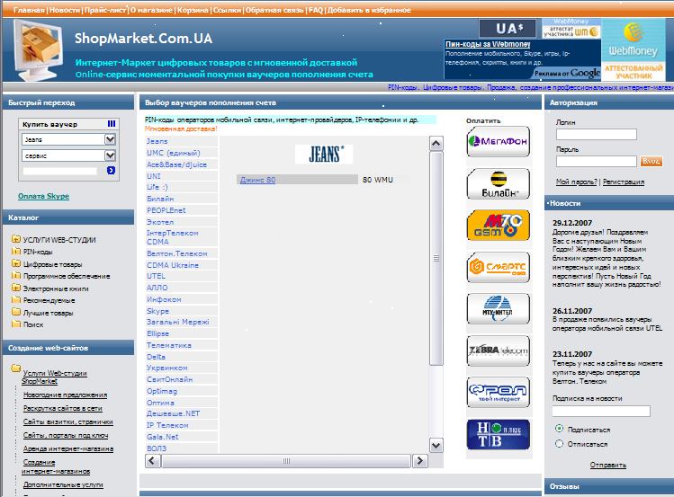This screenshot has height=497, width=674.
Task: Open the Jeans voucher dropdown
Action: (x=111, y=139)
